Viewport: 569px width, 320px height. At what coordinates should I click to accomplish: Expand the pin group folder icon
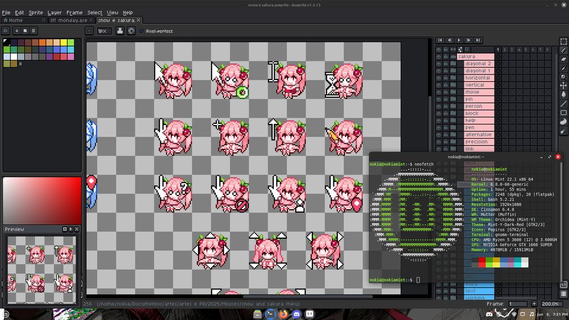453,99
